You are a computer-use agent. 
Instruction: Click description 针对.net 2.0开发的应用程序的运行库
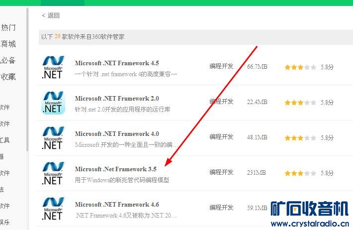click(x=122, y=110)
